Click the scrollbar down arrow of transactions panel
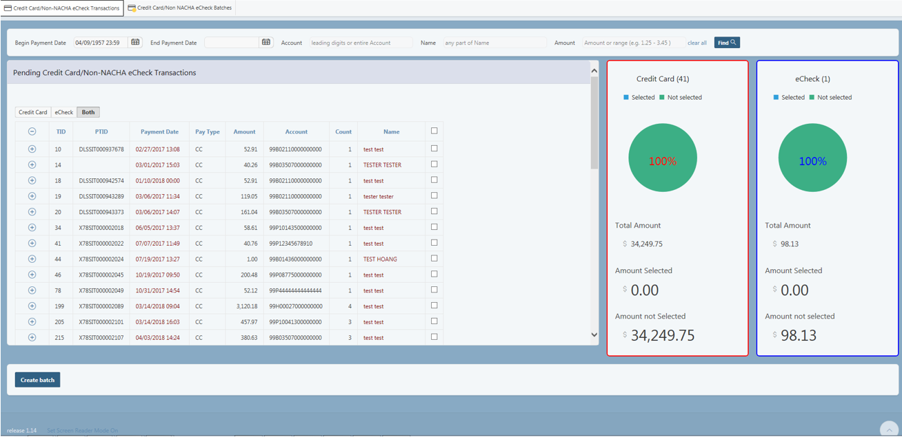 [594, 335]
